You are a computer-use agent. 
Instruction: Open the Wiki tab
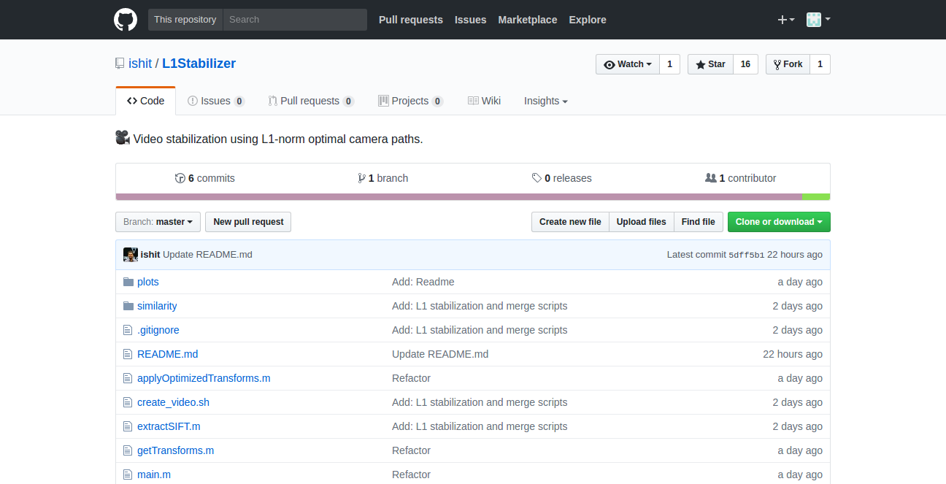[x=484, y=101]
